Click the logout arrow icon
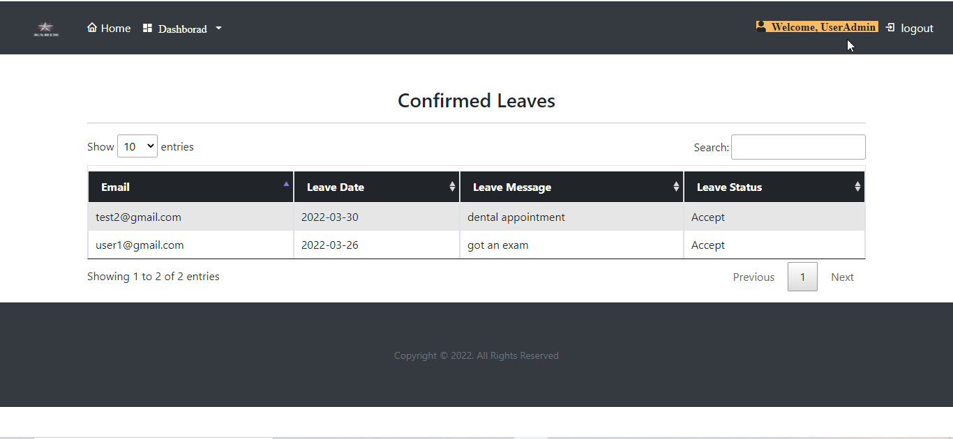953x439 pixels. tap(890, 27)
